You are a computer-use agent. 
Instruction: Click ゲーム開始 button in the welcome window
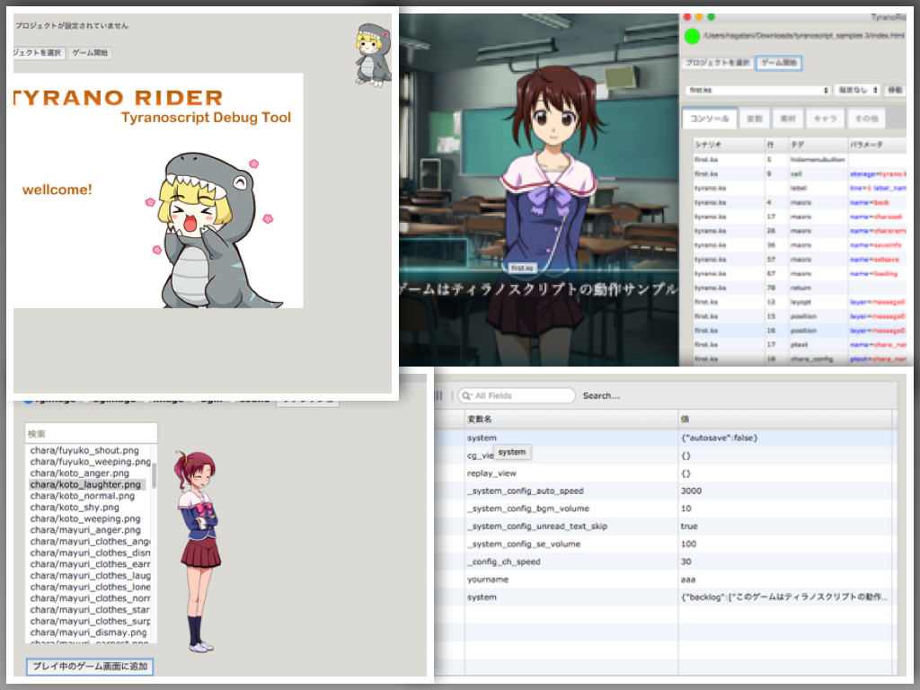tap(90, 53)
